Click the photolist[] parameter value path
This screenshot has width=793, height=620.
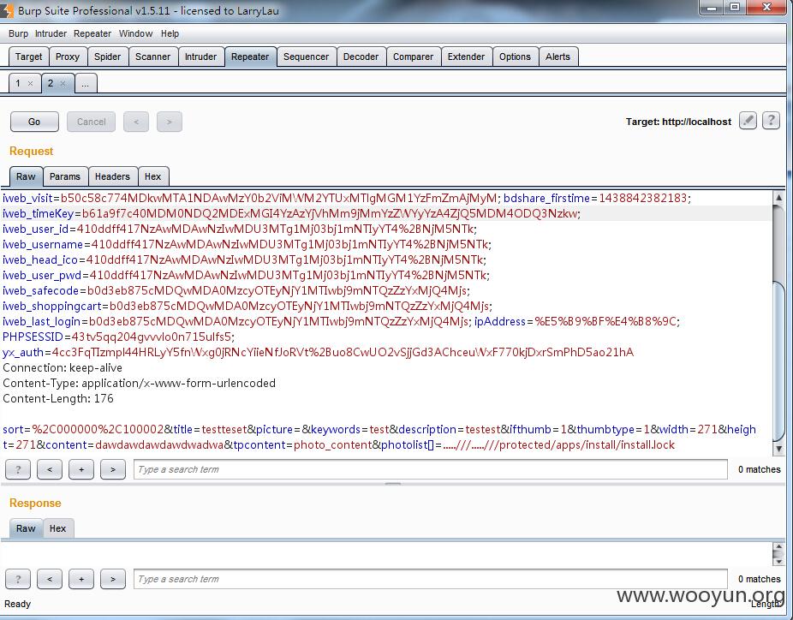pos(559,445)
